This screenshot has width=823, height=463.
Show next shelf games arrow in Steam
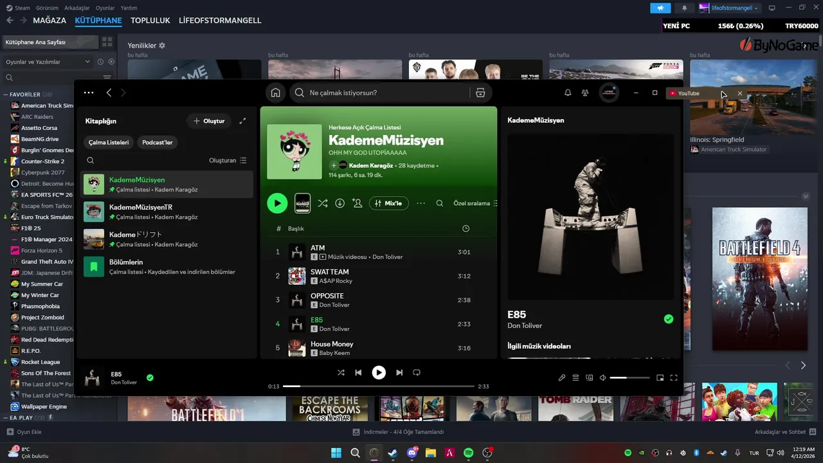(x=803, y=365)
